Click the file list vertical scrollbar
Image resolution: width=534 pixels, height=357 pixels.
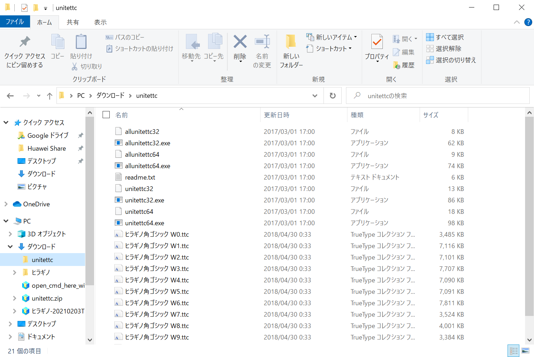tap(529, 216)
